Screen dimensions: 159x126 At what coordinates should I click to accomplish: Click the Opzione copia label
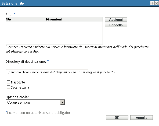(17, 97)
